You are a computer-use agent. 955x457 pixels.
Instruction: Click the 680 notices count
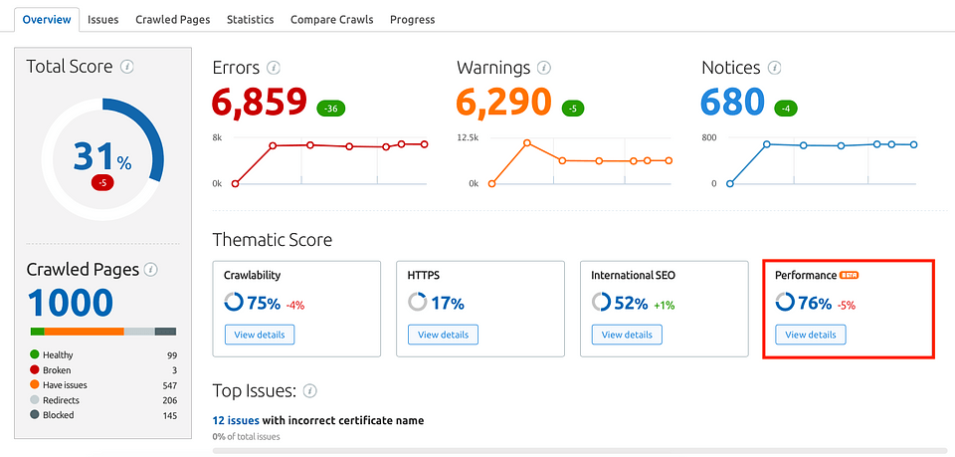(733, 103)
